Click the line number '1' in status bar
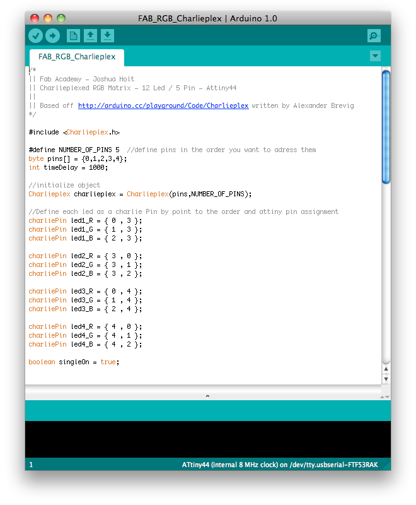 click(31, 465)
